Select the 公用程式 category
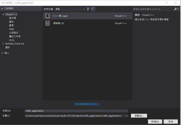 point(14,33)
